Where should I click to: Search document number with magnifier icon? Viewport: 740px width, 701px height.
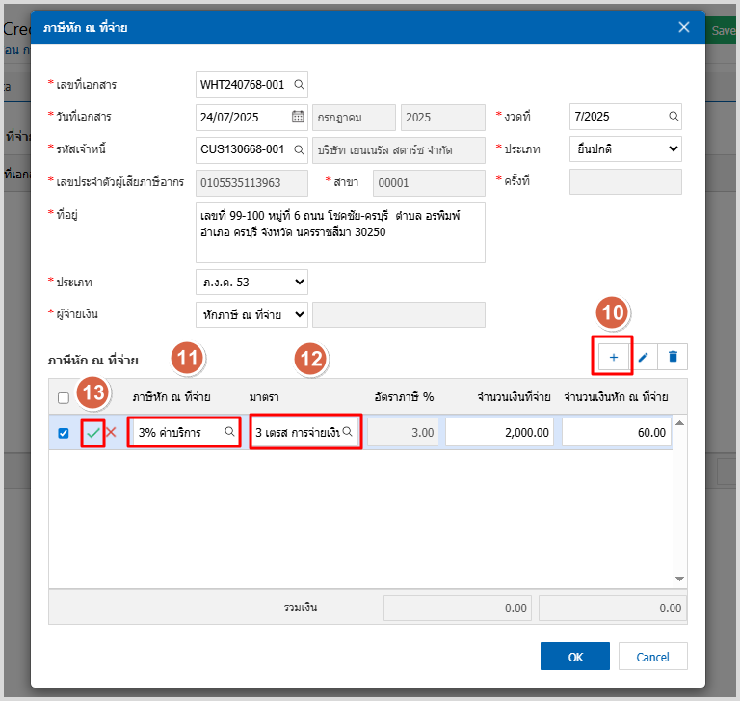(x=299, y=85)
